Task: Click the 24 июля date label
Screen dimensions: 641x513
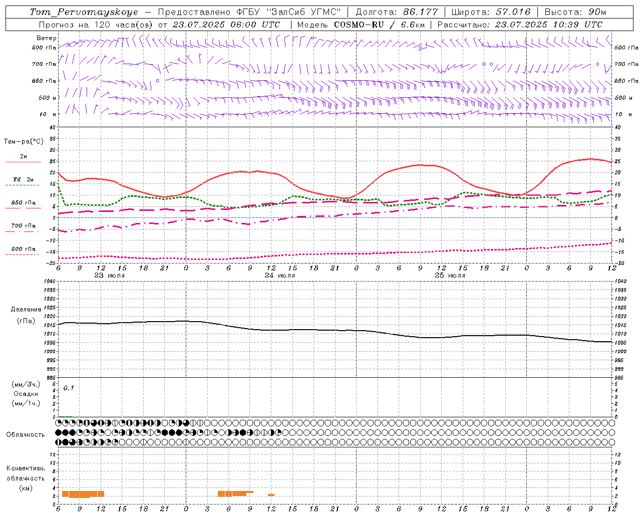Action: [x=280, y=276]
